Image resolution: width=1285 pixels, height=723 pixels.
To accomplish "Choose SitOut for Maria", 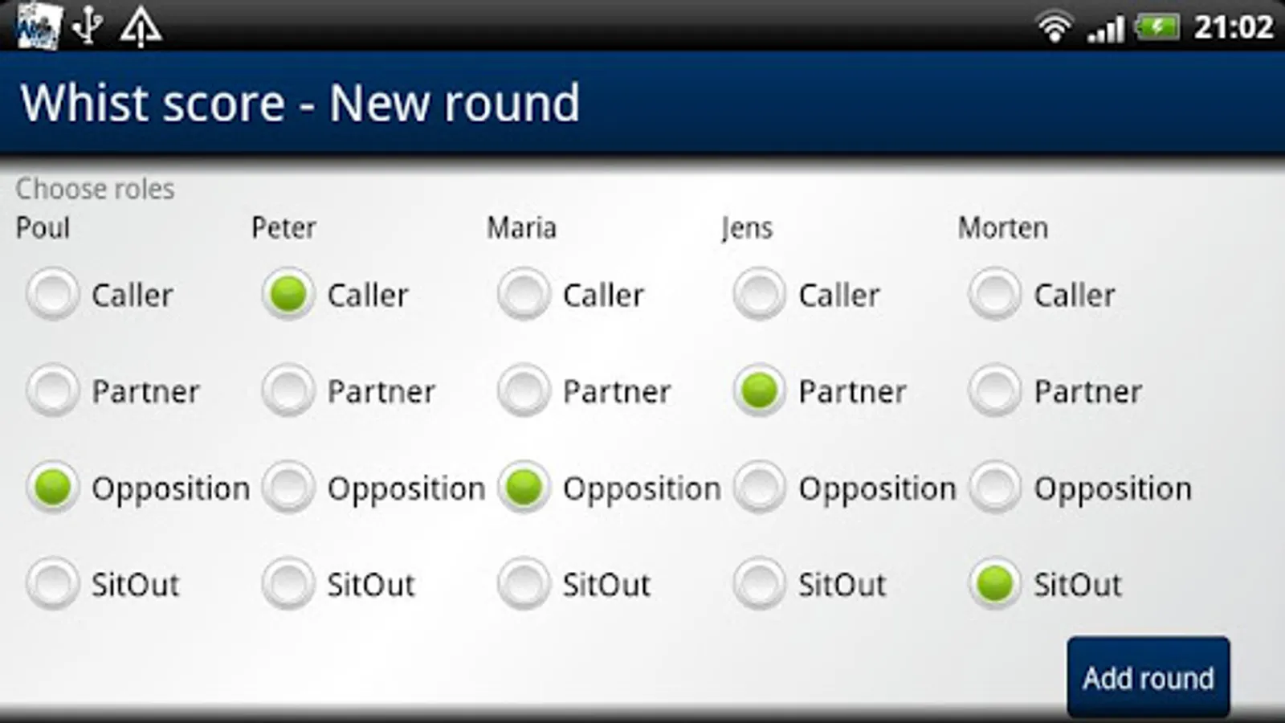I will tap(524, 584).
